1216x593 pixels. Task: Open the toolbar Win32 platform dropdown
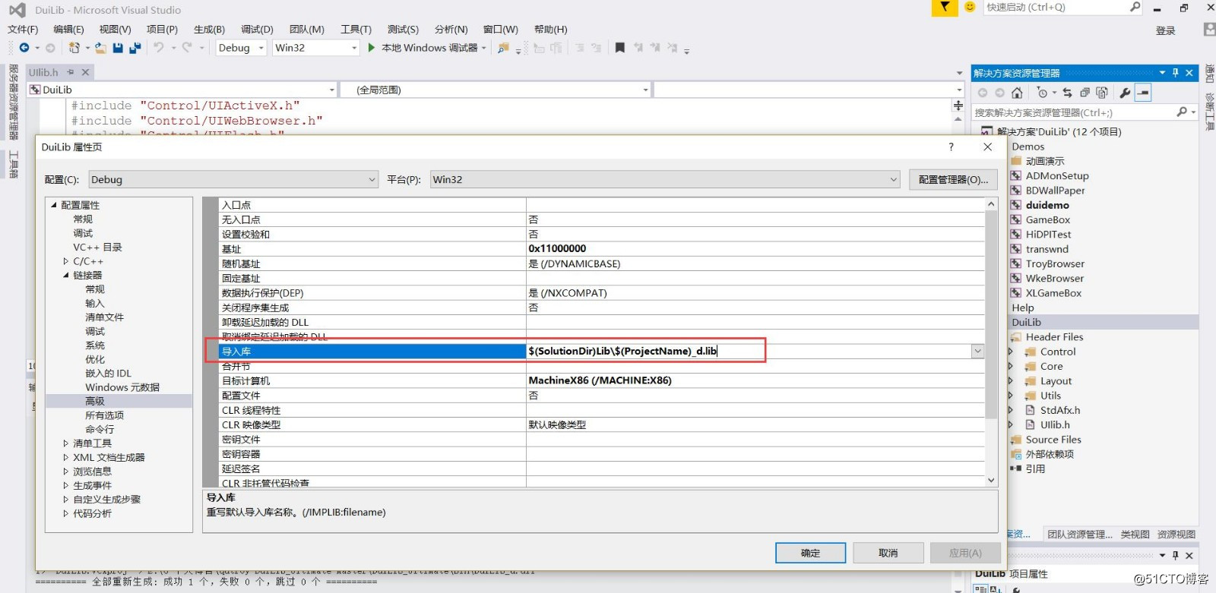[354, 48]
